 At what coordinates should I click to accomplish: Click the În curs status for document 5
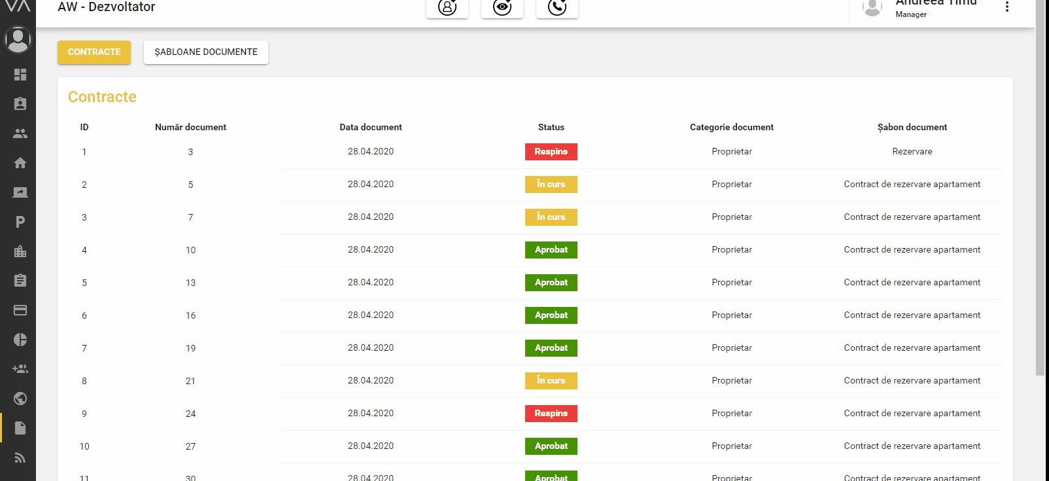point(551,185)
